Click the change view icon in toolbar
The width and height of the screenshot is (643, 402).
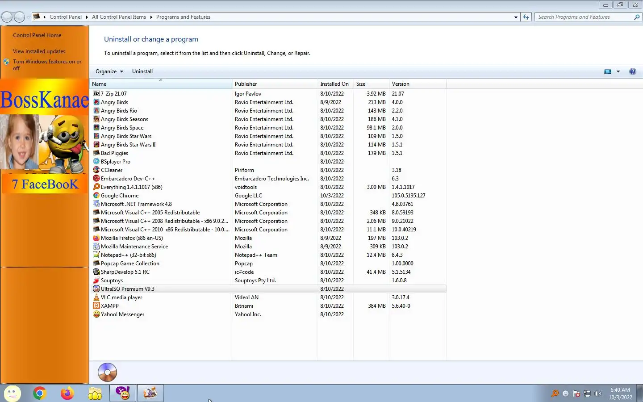pyautogui.click(x=608, y=71)
